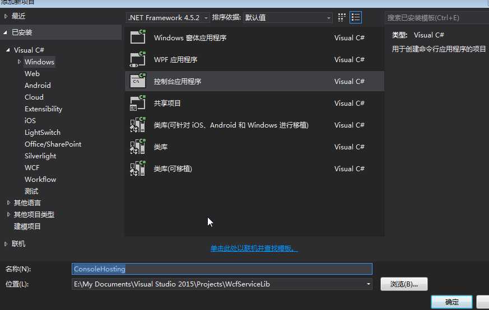Image resolution: width=489 pixels, height=310 pixels.
Task: Click the 浏览(B)... browse button
Action: 404,284
